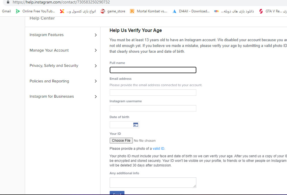Click the additional info textarea resize handle
Image resolution: width=287 pixels, height=195 pixels.
click(195, 186)
